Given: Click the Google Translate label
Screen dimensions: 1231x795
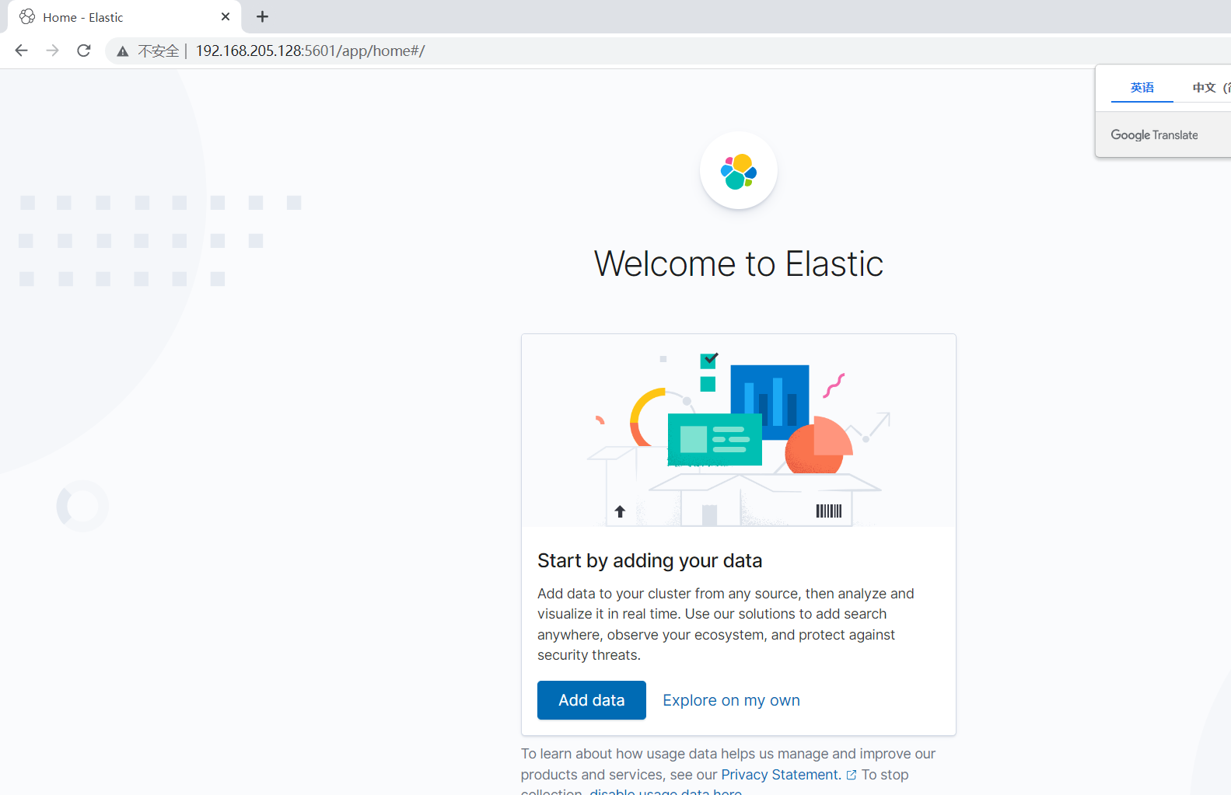Looking at the screenshot, I should pos(1154,135).
